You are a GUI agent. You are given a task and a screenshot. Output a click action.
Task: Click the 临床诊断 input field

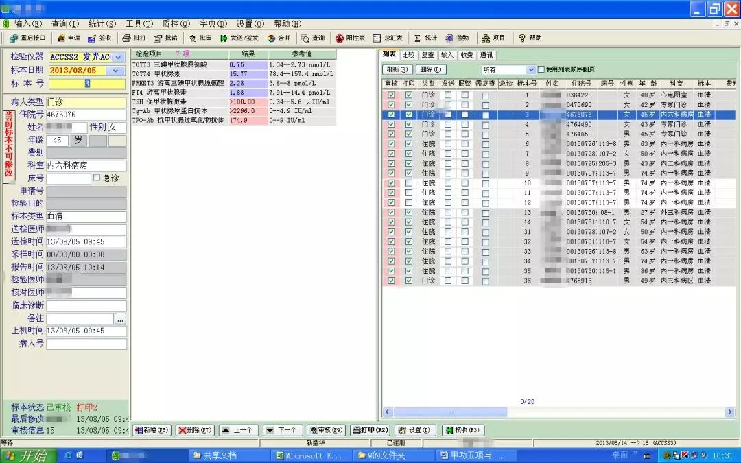tap(86, 306)
